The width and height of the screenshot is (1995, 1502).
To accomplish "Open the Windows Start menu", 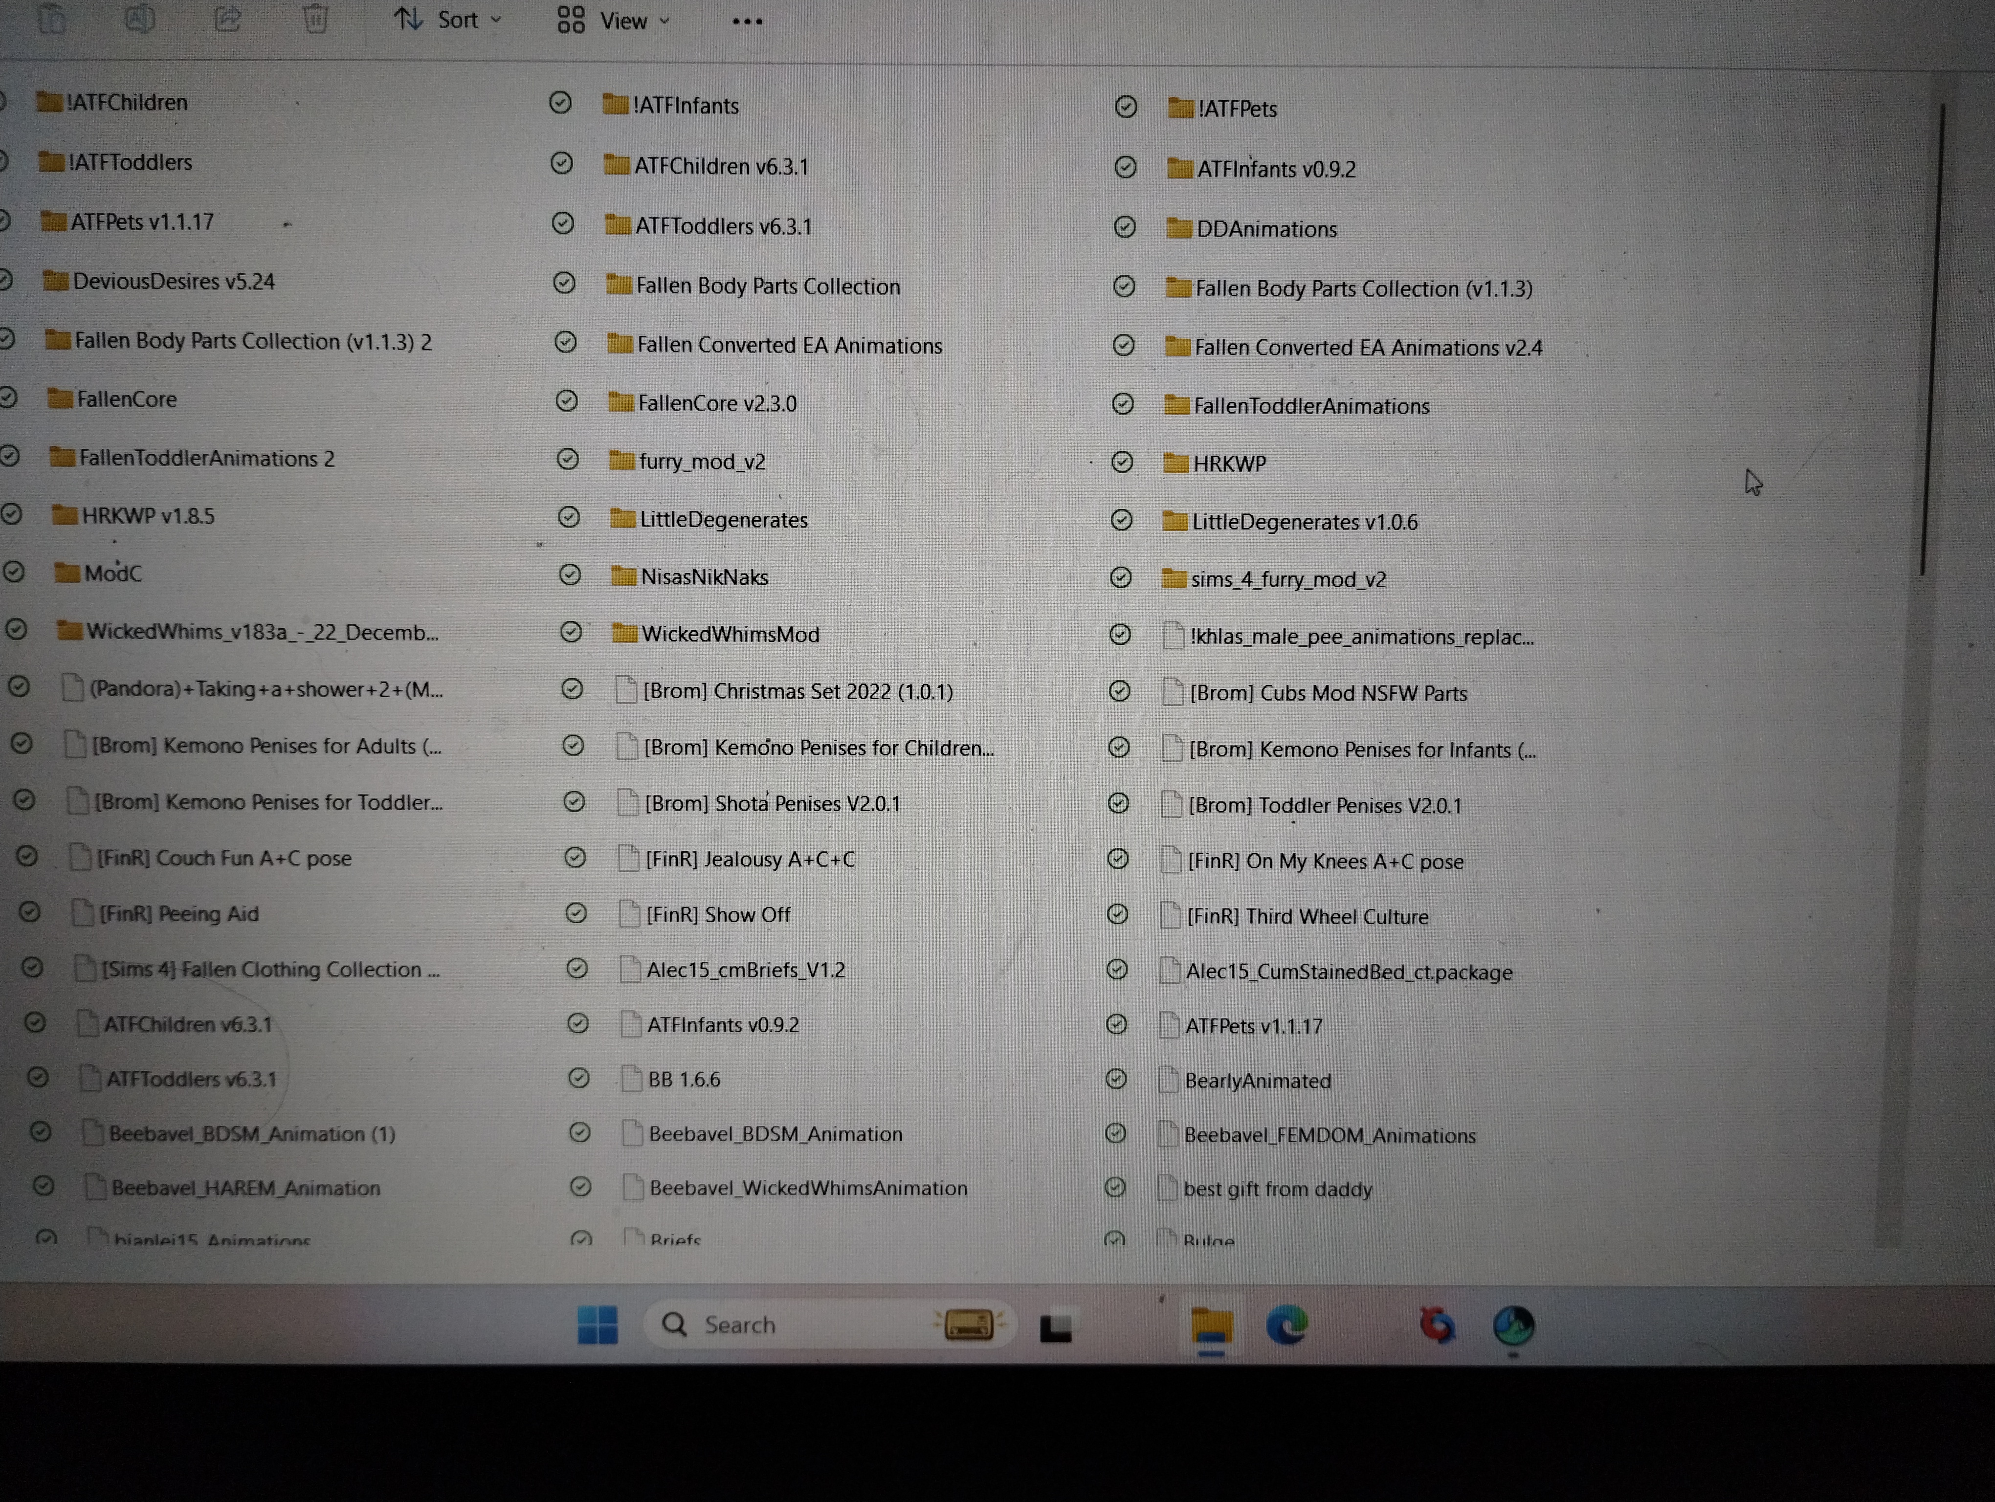I will tap(597, 1325).
